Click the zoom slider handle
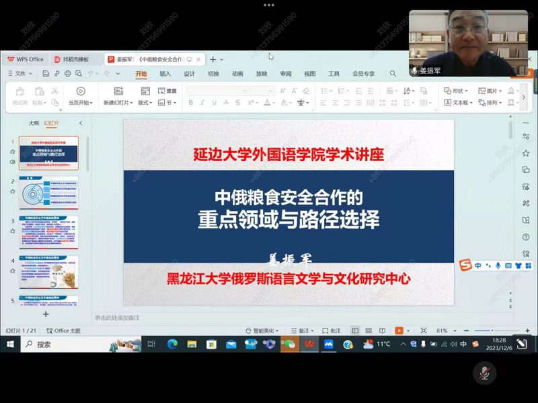The height and width of the screenshot is (403, 538). [492, 330]
